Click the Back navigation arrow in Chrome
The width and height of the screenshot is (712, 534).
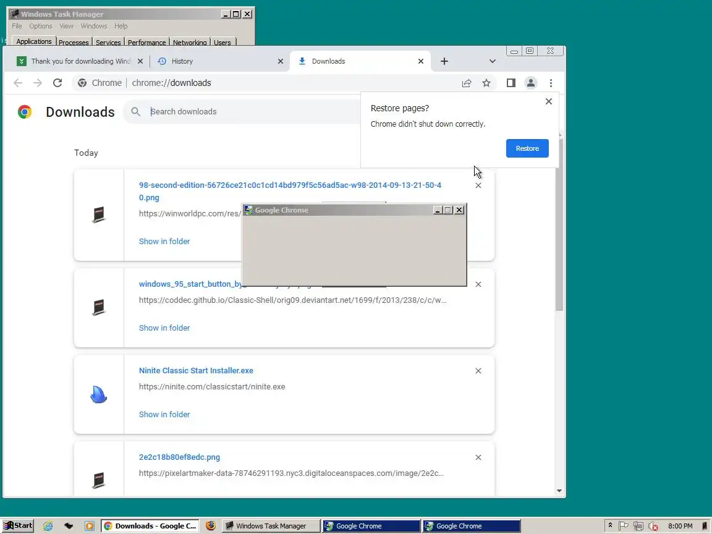tap(18, 83)
